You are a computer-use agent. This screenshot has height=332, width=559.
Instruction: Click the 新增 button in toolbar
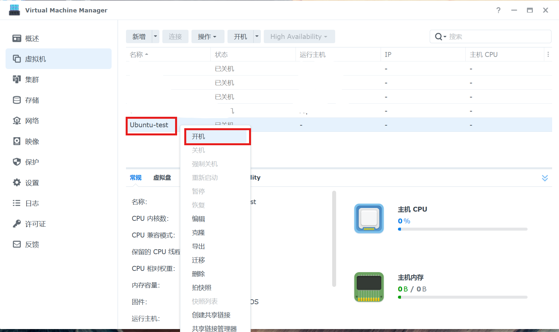pos(139,37)
